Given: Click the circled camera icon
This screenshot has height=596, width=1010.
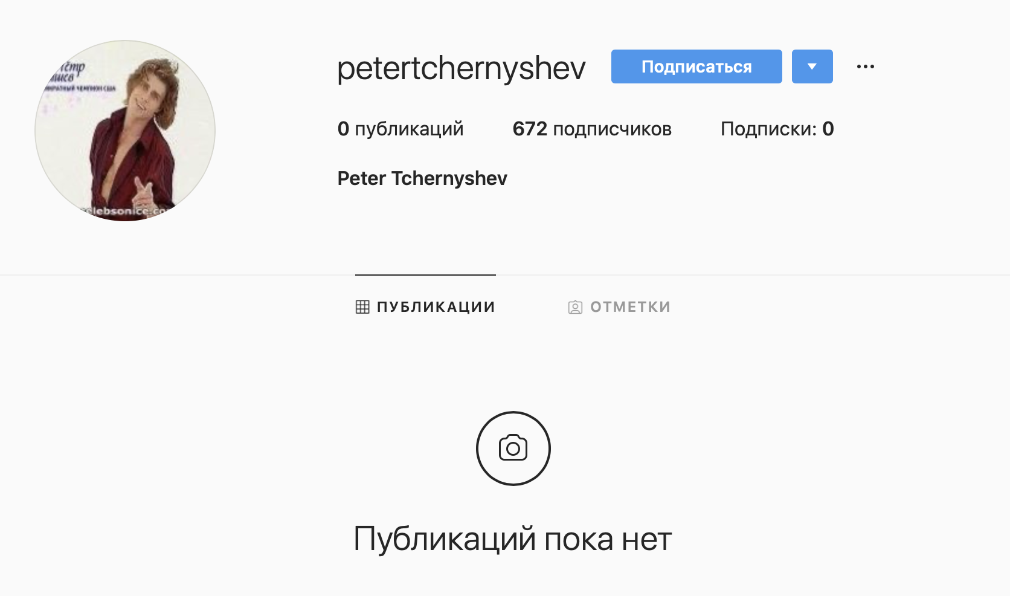Looking at the screenshot, I should 513,449.
